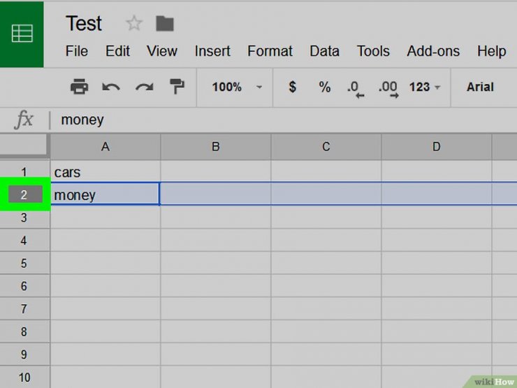Click the undo arrow

(111, 87)
